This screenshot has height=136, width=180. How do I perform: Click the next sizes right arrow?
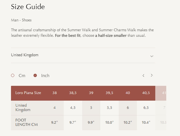[x=152, y=75]
